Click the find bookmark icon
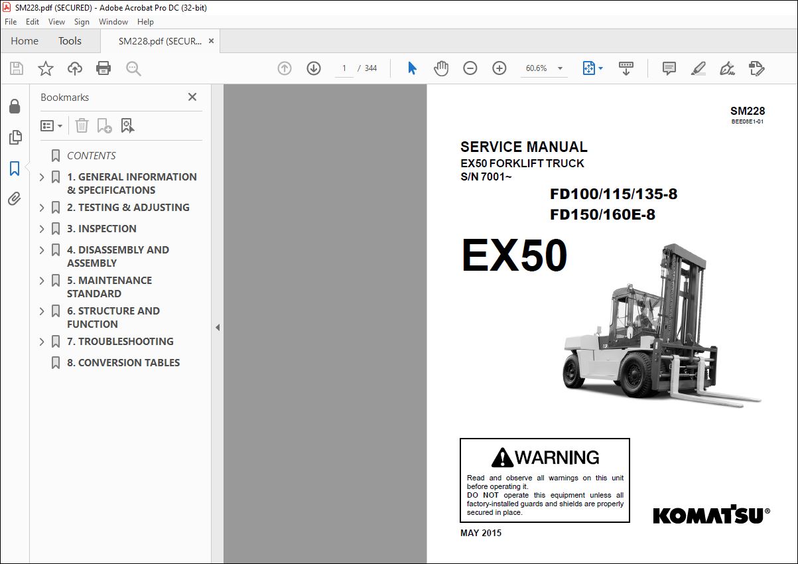 point(127,125)
